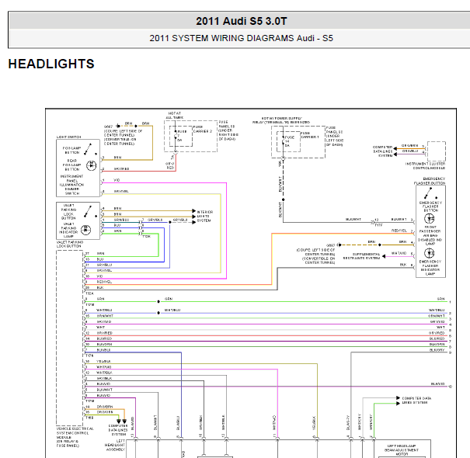
Task: Select "2011 SYSTEM WIRING DIAGRAMS Audi - S5" subtitle
Action: (x=242, y=38)
